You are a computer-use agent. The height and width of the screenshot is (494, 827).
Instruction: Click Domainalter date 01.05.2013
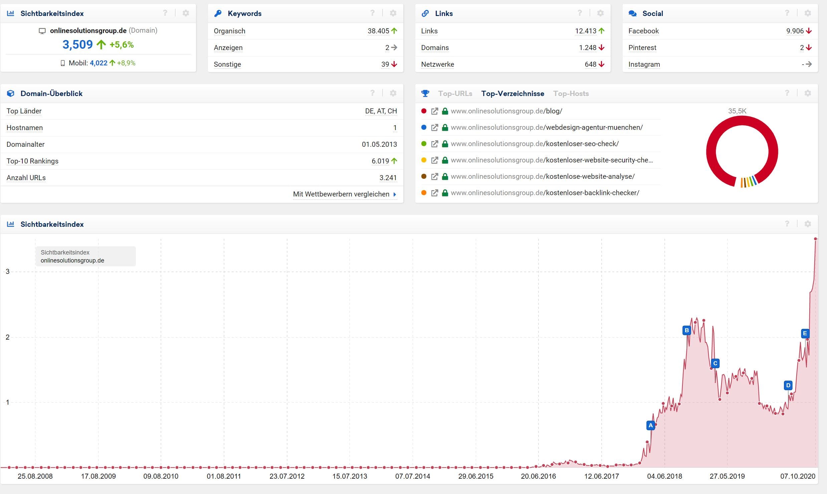(379, 144)
